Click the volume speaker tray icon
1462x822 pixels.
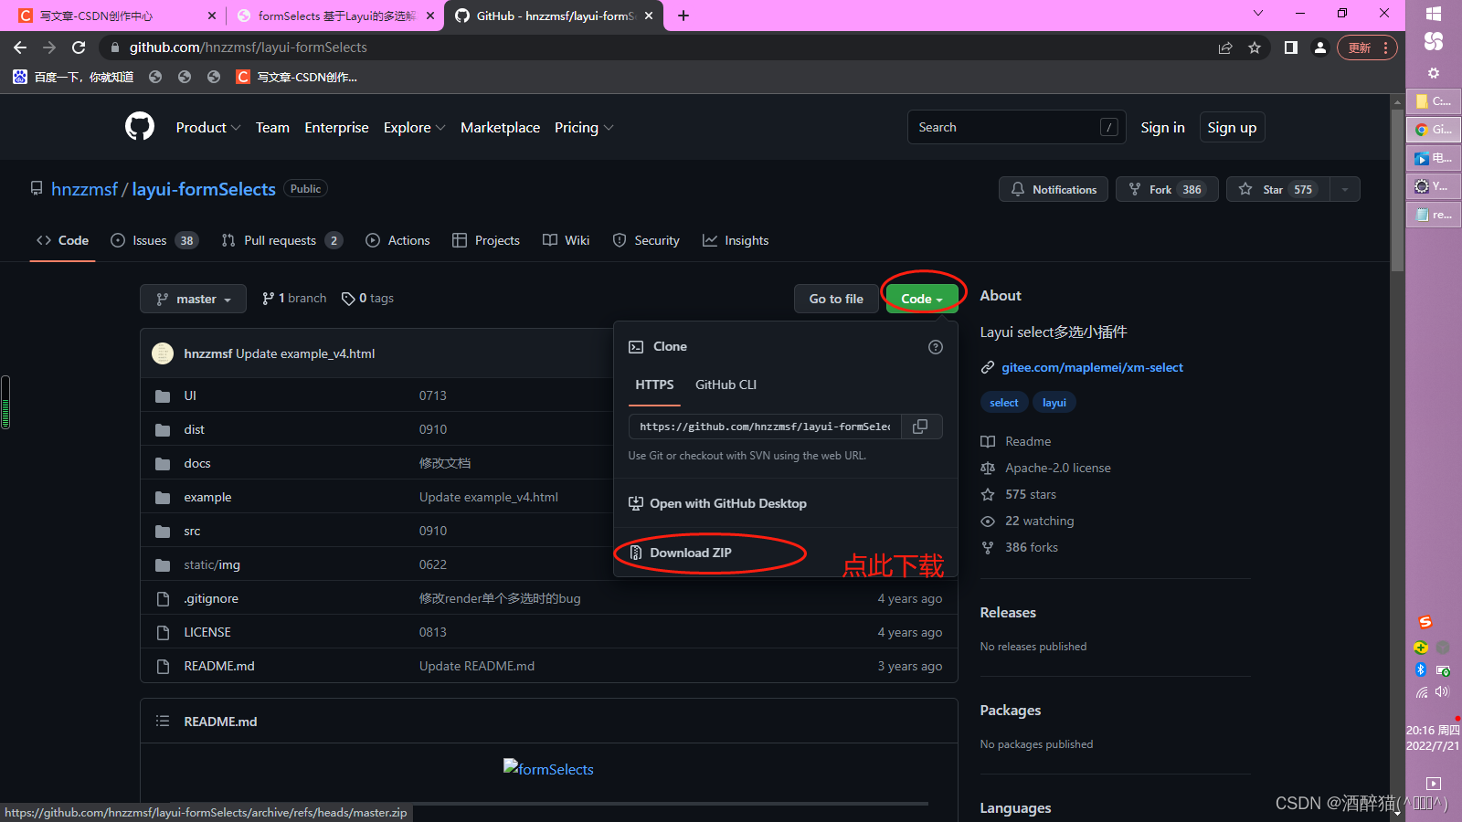coord(1443,691)
